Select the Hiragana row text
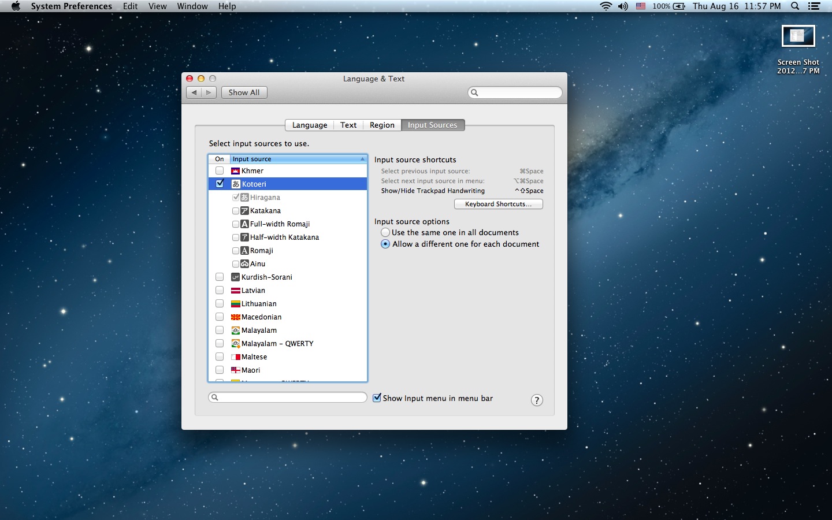Image resolution: width=832 pixels, height=520 pixels. 265,198
